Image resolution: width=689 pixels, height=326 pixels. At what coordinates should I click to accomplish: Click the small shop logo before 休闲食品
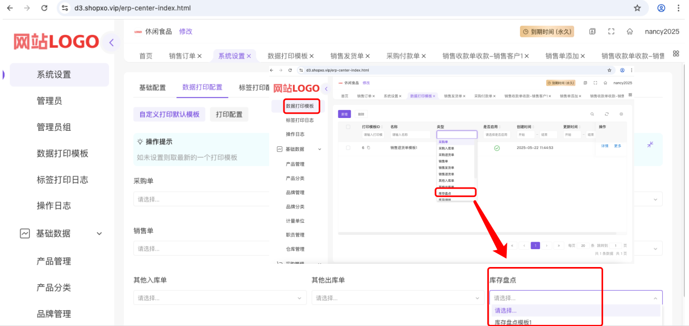click(138, 32)
